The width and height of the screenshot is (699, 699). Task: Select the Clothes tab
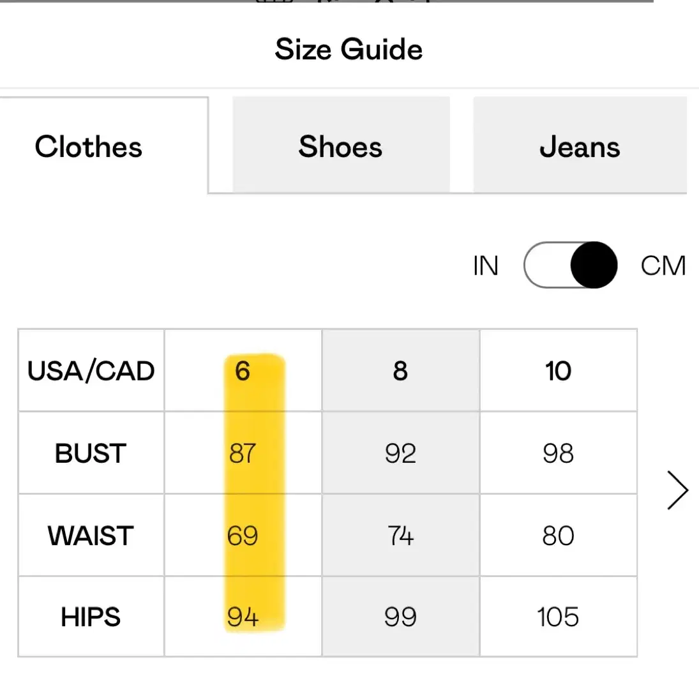(104, 146)
